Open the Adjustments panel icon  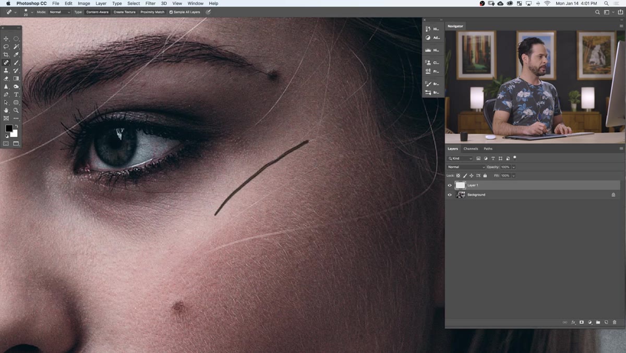428,38
